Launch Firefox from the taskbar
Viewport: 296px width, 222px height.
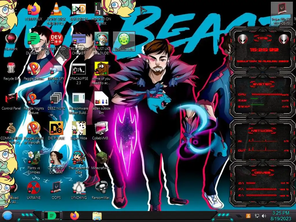click(x=75, y=216)
